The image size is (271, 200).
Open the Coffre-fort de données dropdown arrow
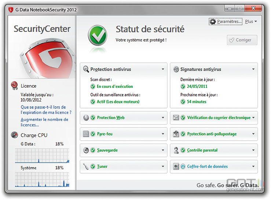pos(253,166)
